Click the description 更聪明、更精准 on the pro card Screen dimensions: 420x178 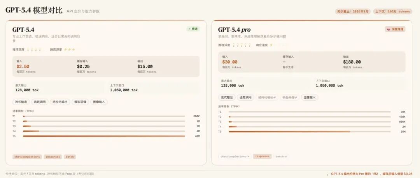click(x=252, y=36)
